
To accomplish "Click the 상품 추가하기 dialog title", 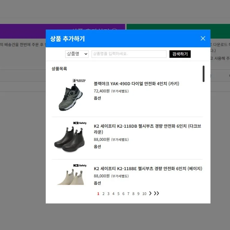I will coord(67,39).
